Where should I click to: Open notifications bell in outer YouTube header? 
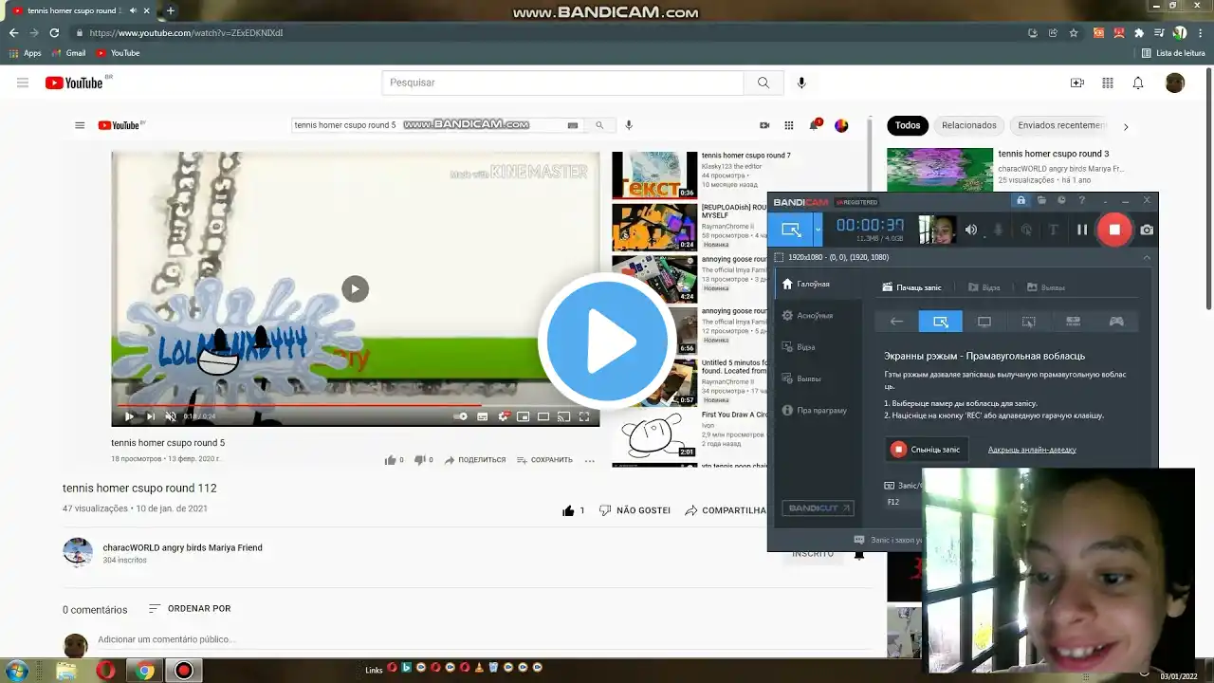(x=1138, y=83)
